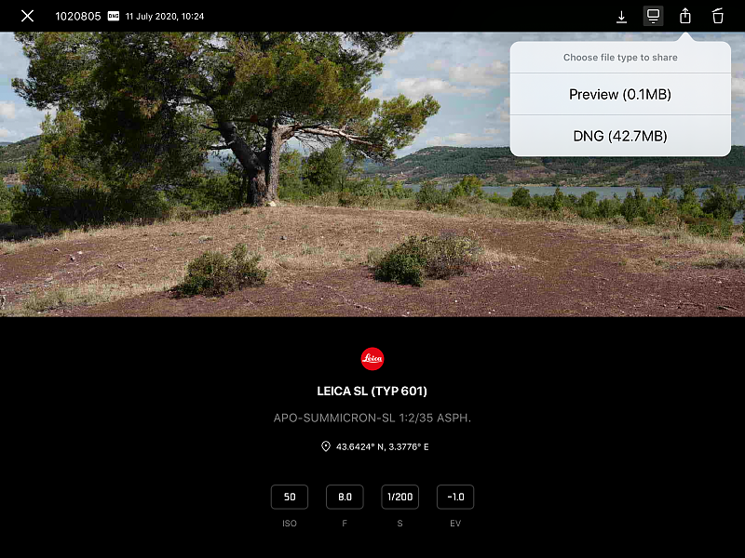745x558 pixels.
Task: Click the DNG badge next to filename
Action: click(x=114, y=16)
